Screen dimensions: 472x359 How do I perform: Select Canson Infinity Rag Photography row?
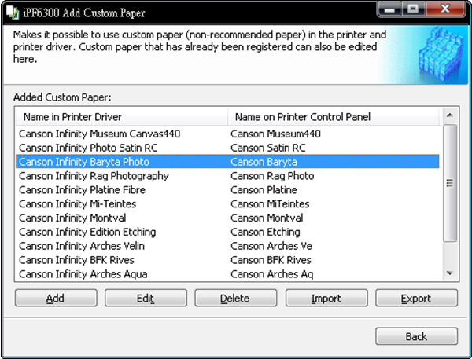point(227,176)
